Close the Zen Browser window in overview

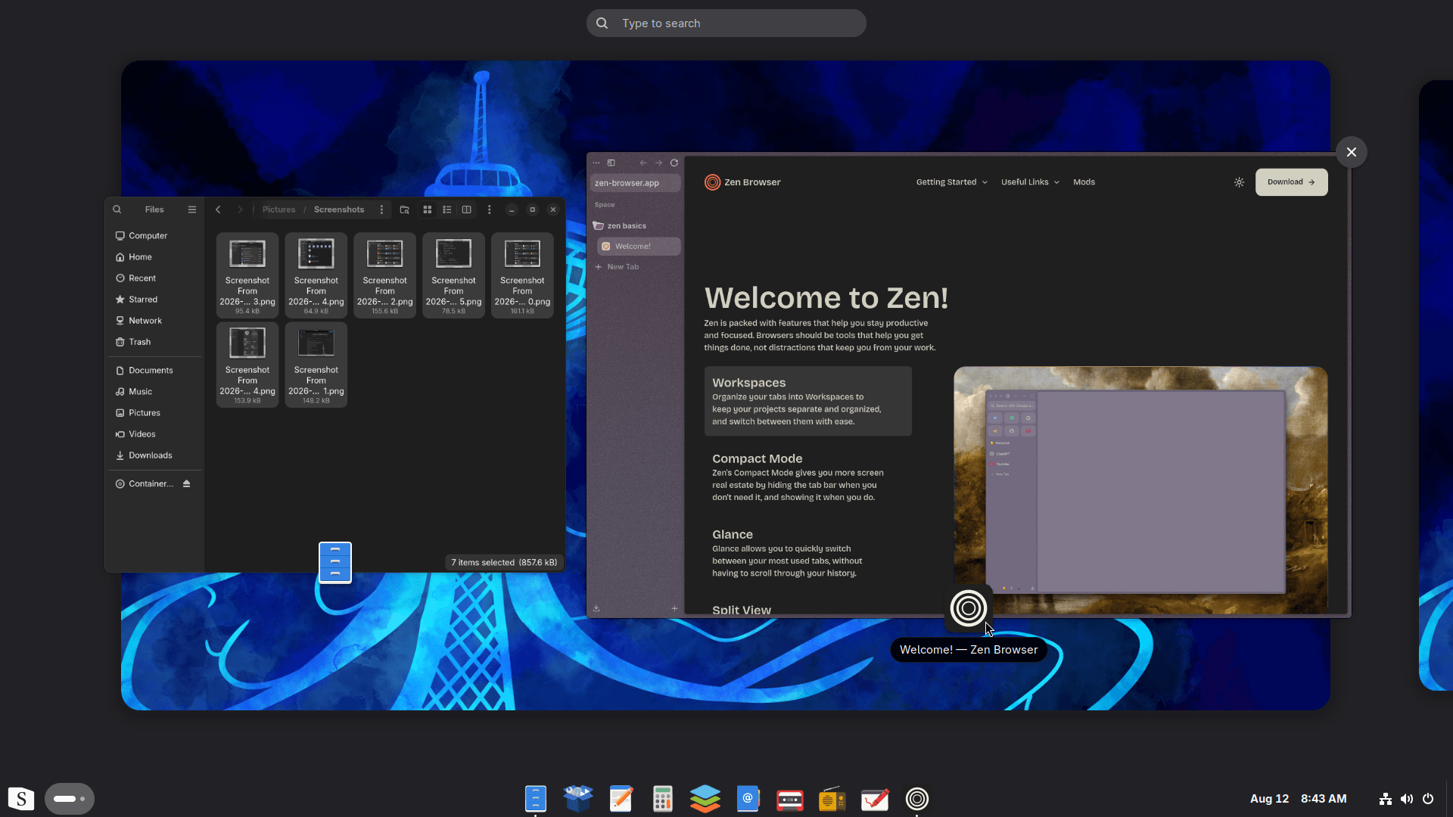pyautogui.click(x=1352, y=152)
